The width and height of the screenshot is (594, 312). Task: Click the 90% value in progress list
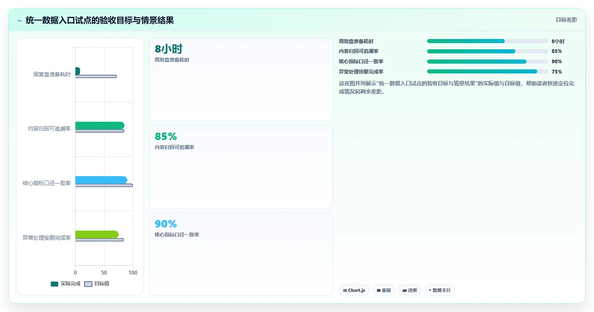[557, 62]
